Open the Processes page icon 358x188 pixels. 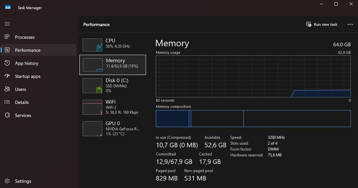(x=7, y=37)
